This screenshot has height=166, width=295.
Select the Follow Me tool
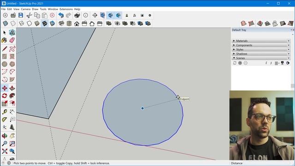(12, 96)
